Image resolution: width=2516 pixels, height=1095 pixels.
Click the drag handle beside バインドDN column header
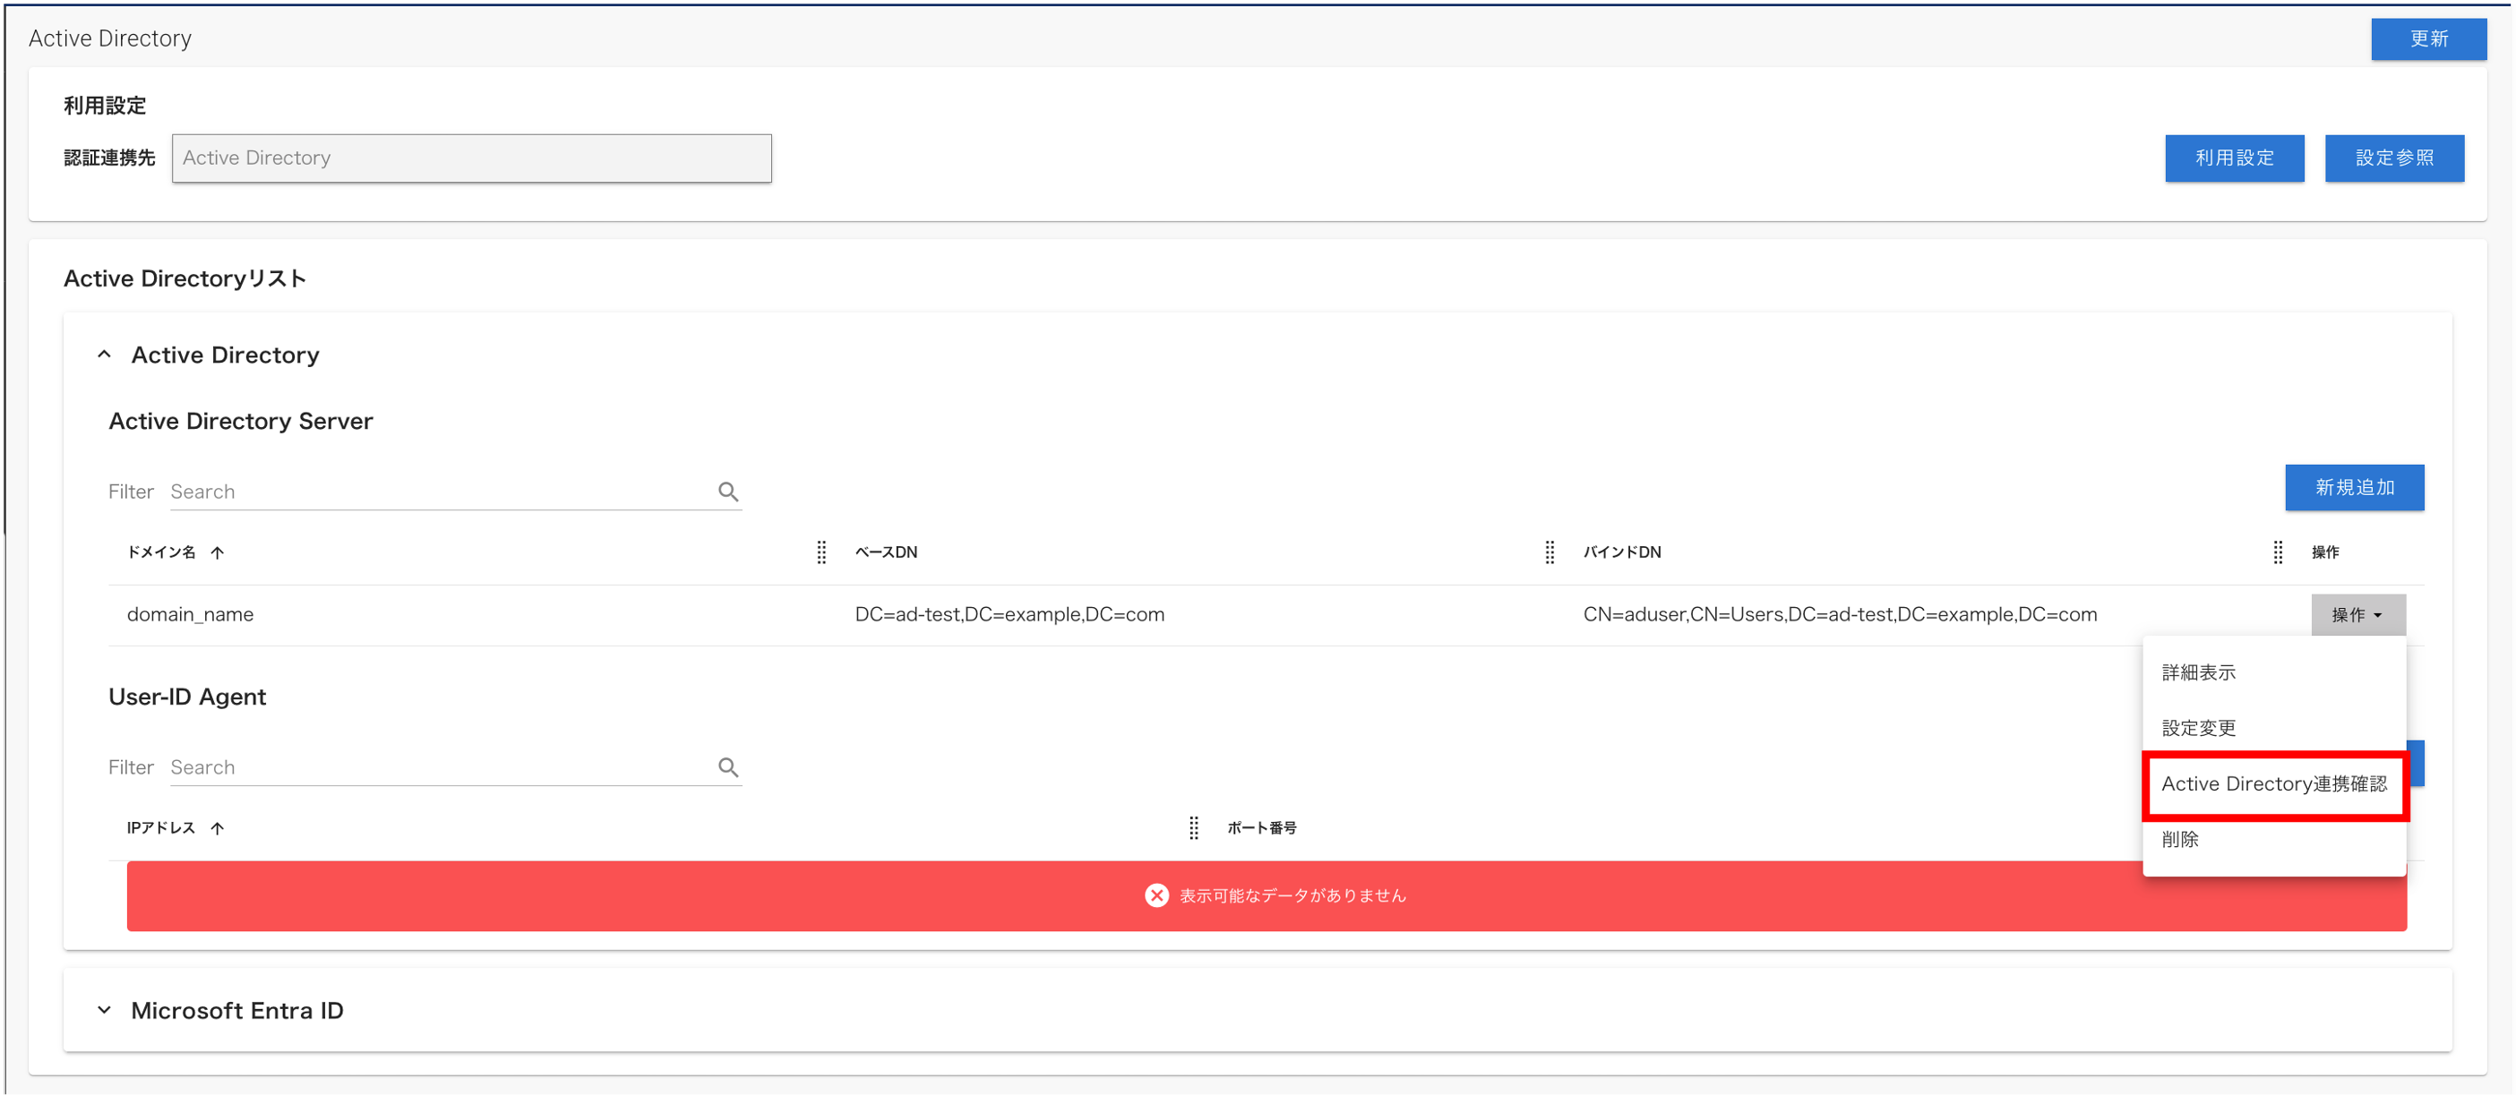1549,552
